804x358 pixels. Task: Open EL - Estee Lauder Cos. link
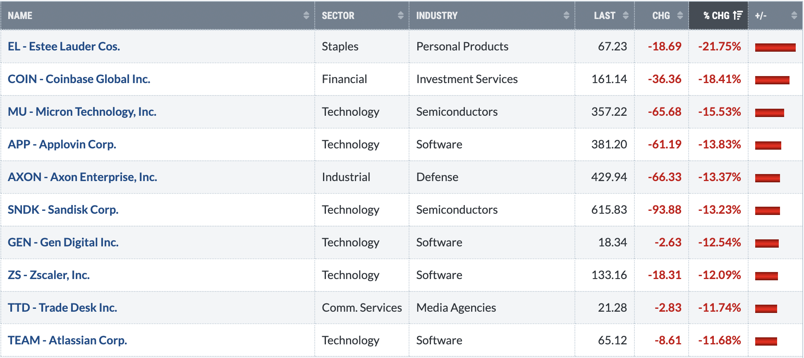[x=64, y=46]
